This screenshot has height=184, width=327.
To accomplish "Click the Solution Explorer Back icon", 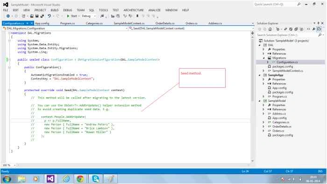I will pyautogui.click(x=260, y=29).
